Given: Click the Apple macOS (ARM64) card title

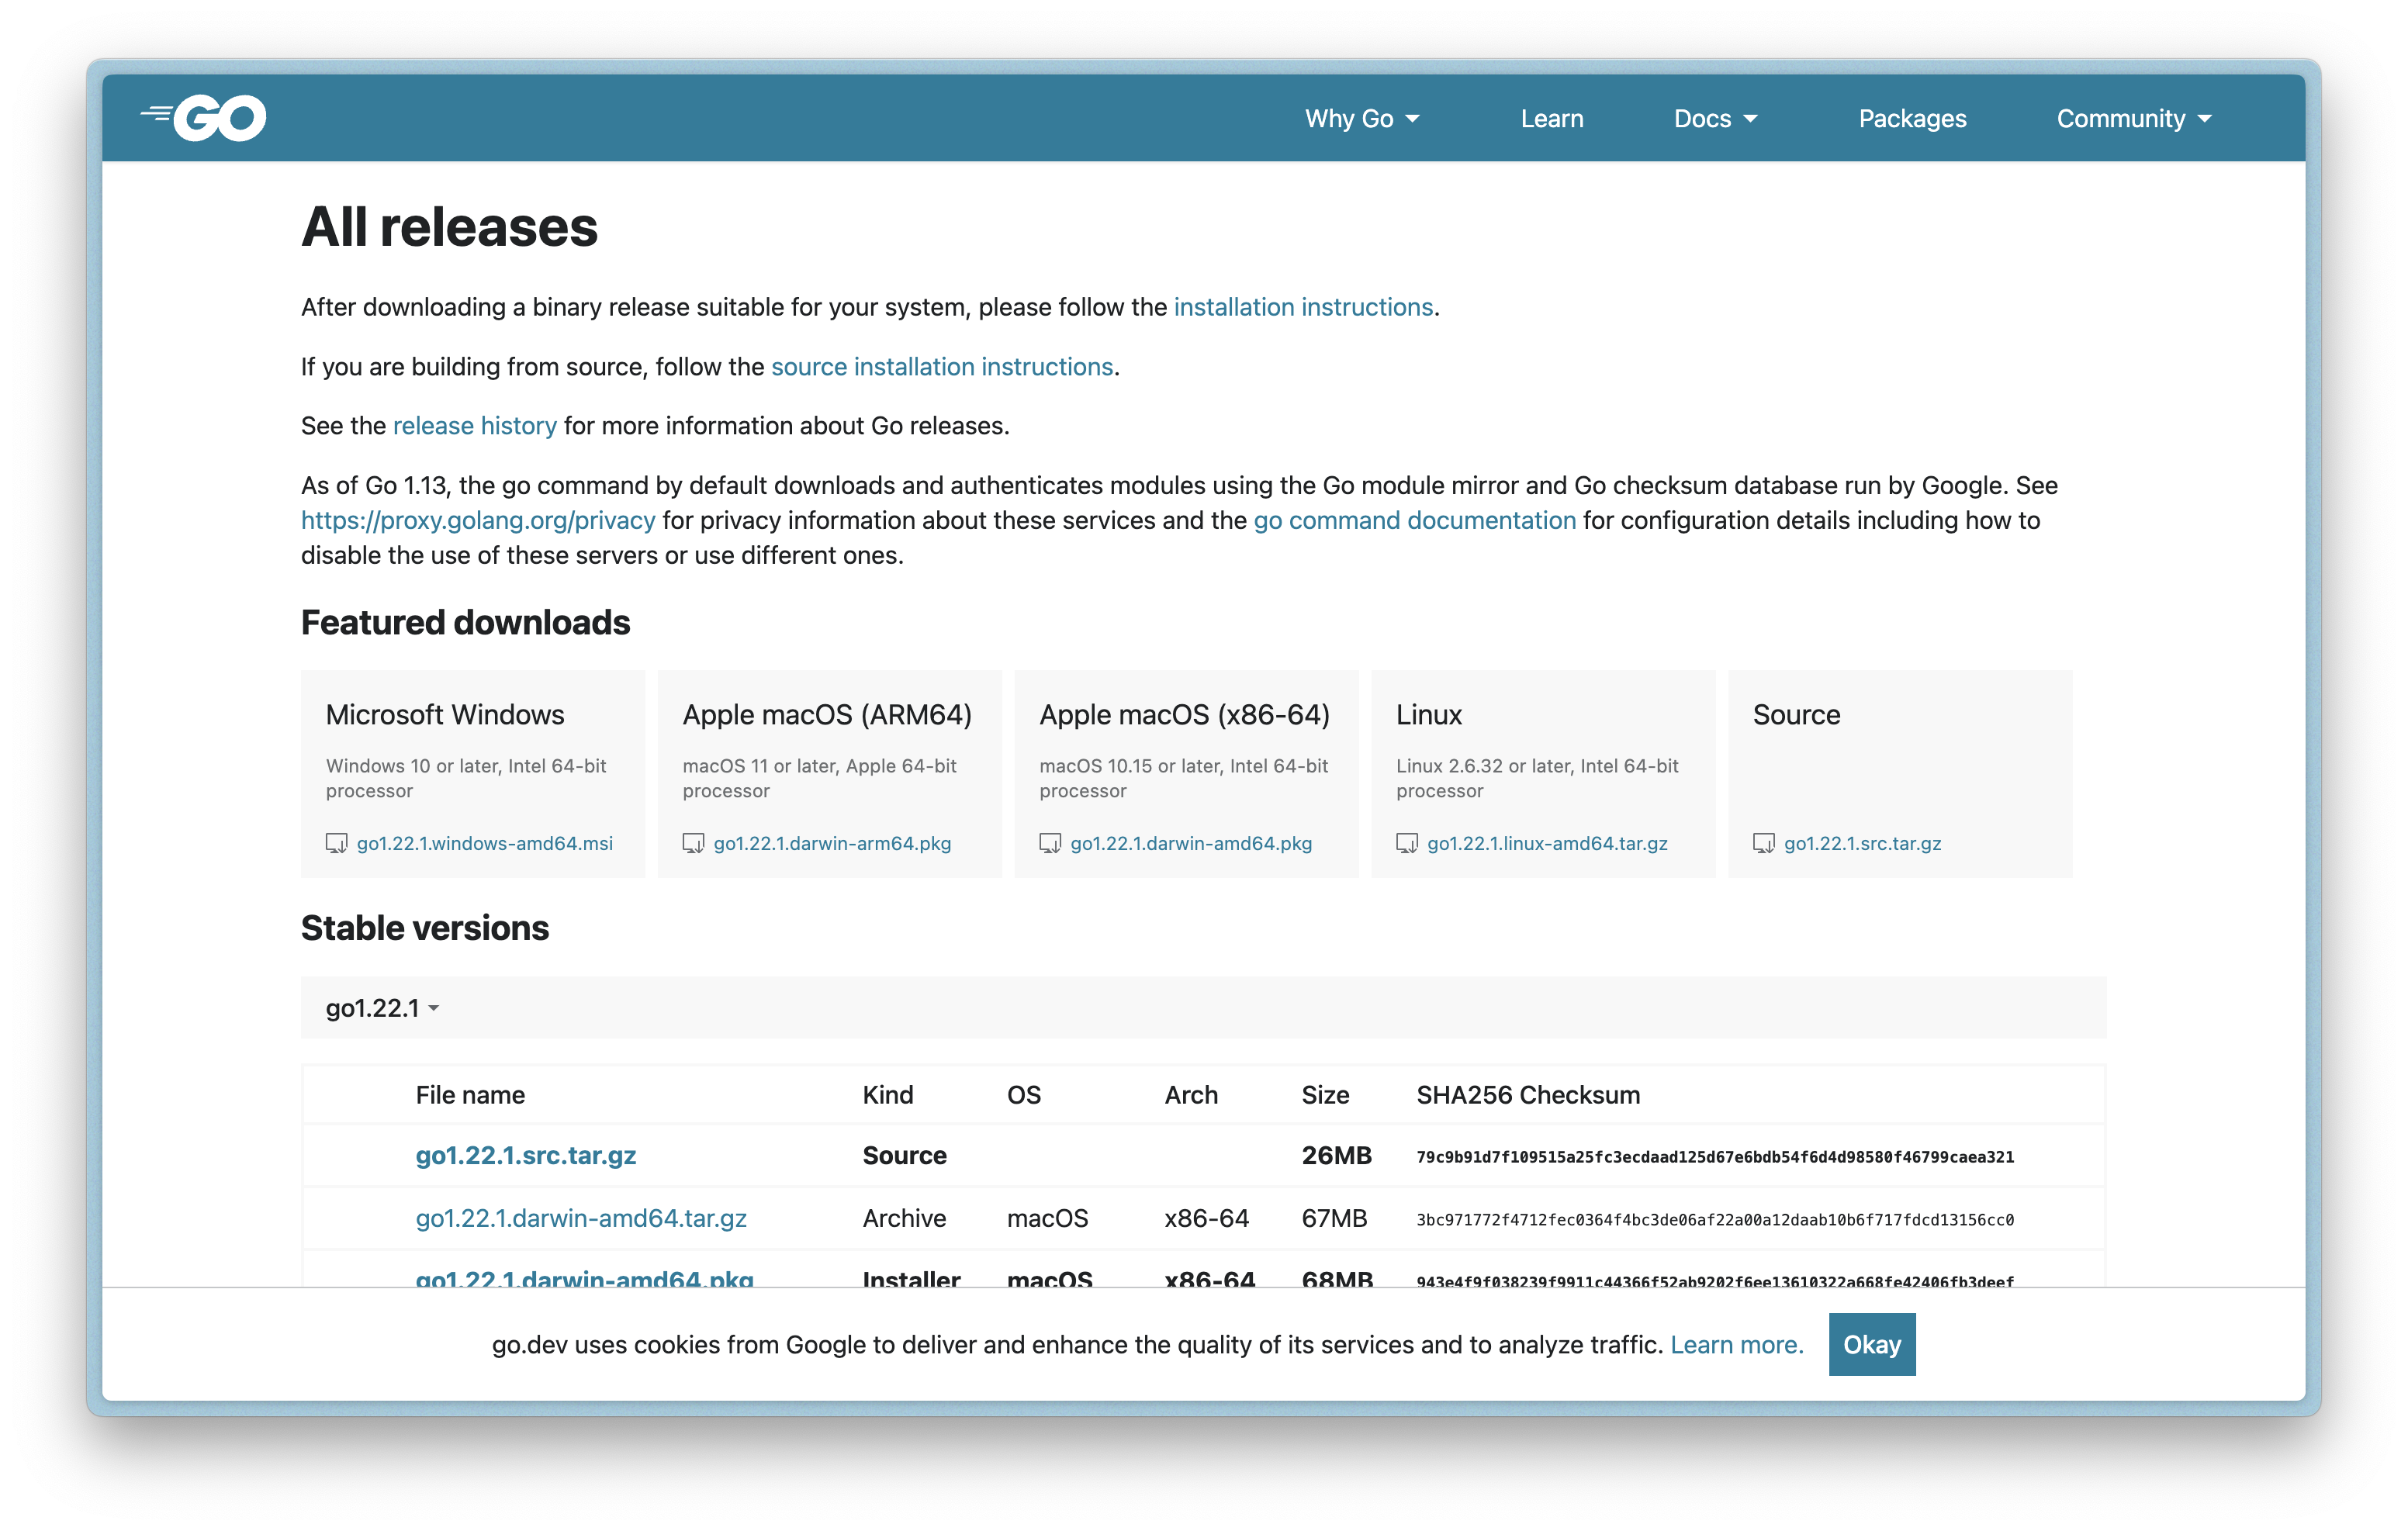Looking at the screenshot, I should (826, 714).
